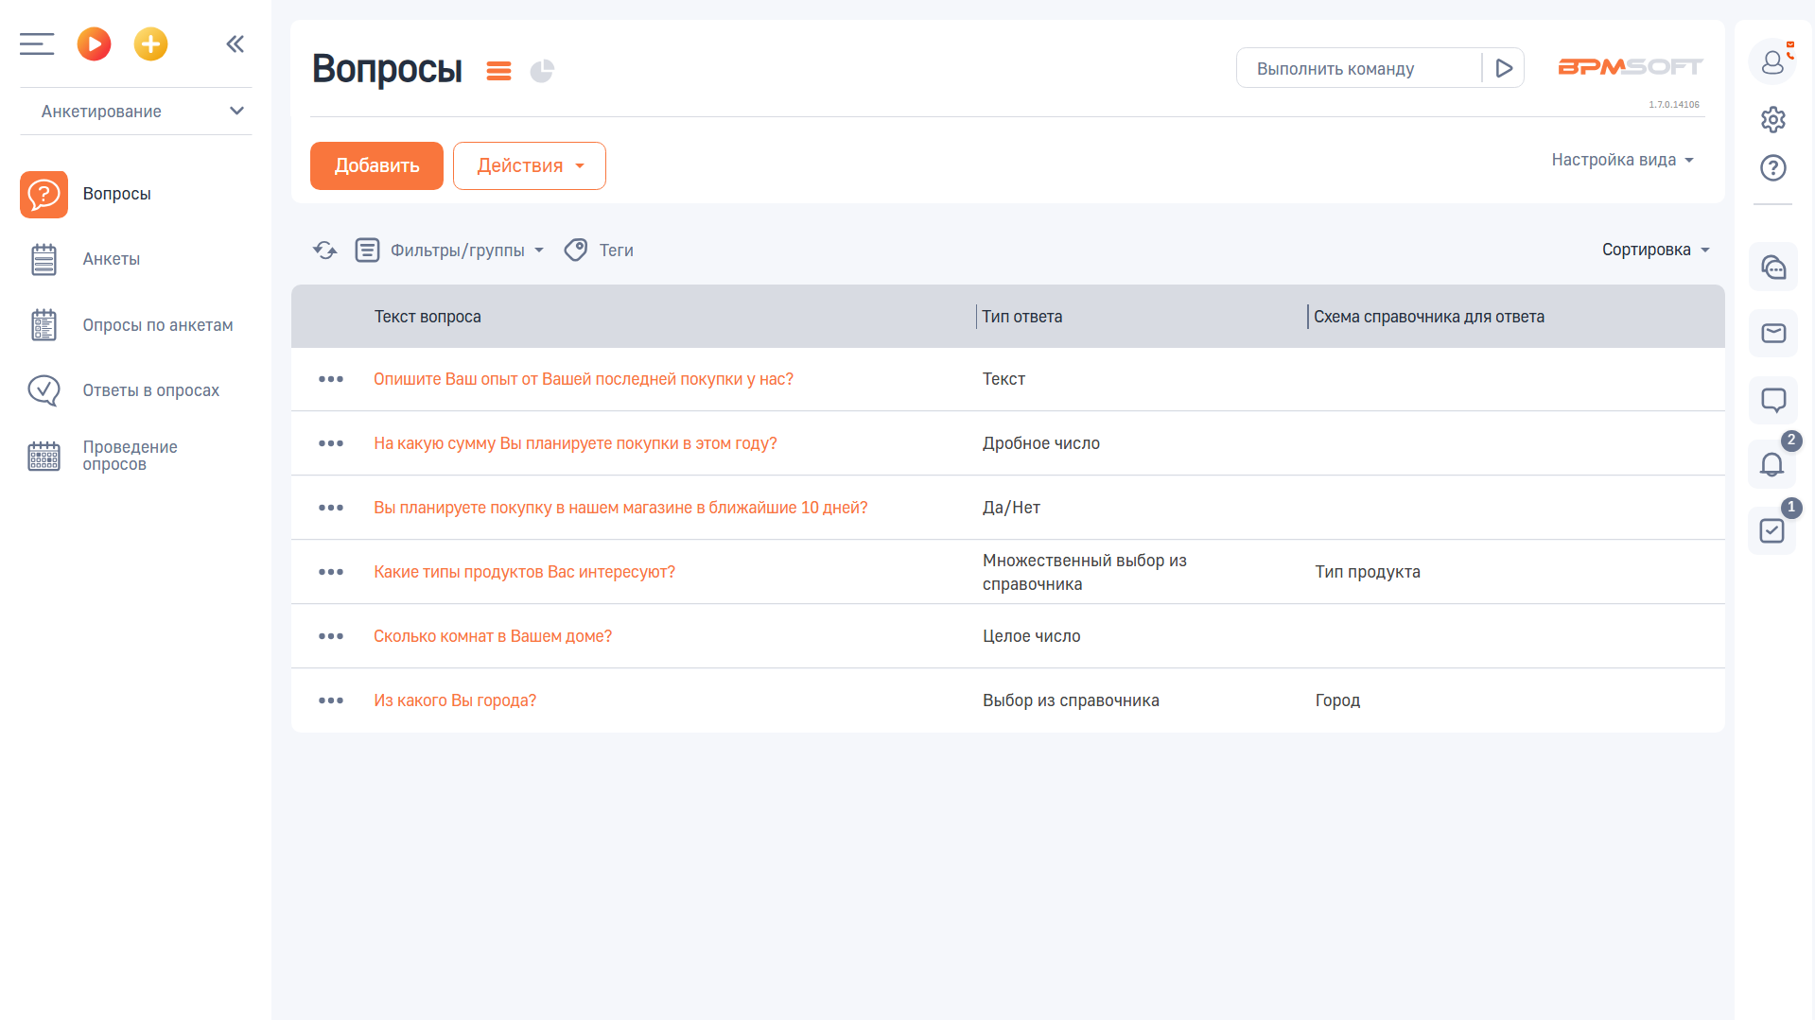
Task: Open the help question mark icon
Action: 1772,168
